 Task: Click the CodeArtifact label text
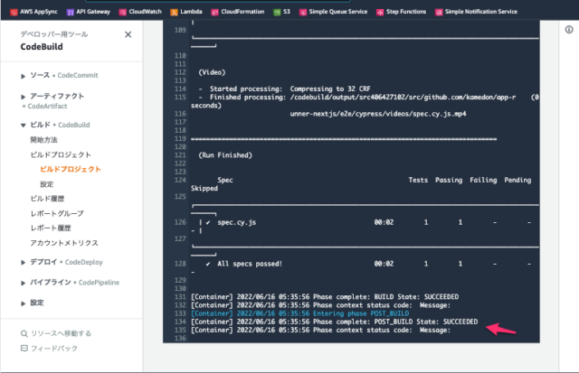[47, 107]
